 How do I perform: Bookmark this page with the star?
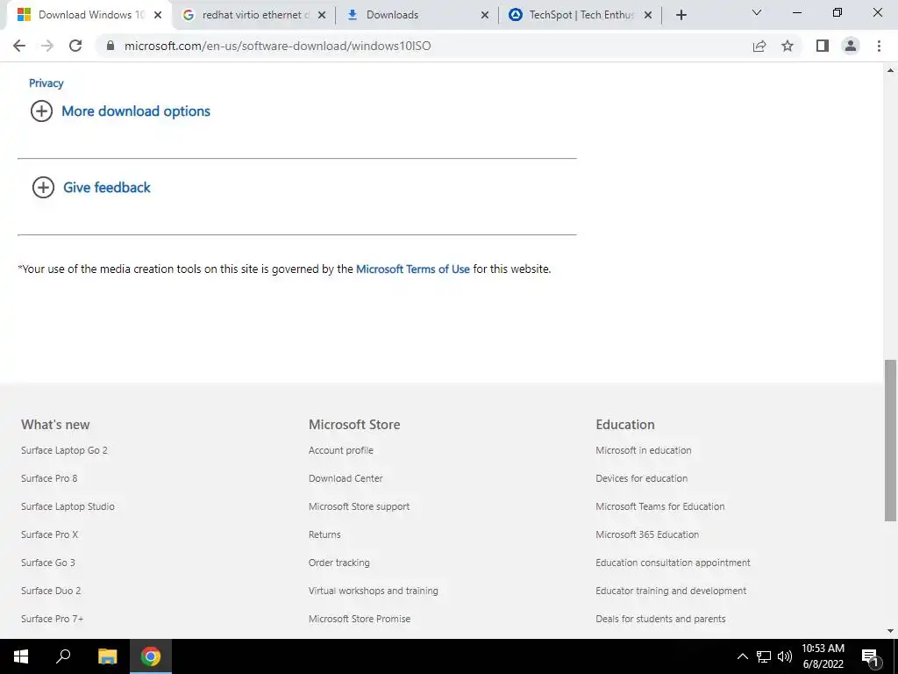click(x=788, y=46)
